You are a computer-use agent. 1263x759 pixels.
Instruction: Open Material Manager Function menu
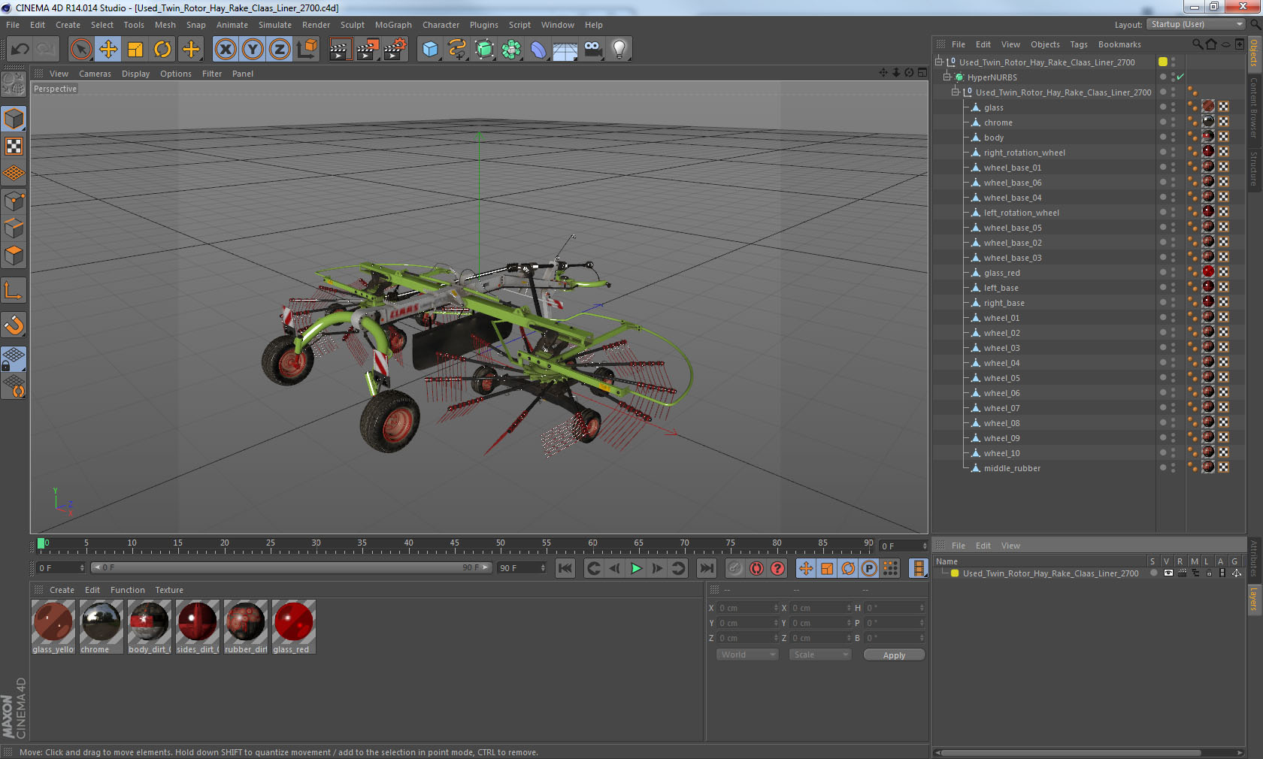coord(128,590)
